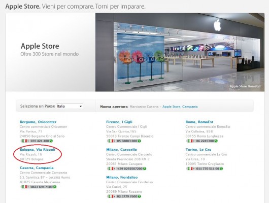This screenshot has width=269, height=203.
Task: Click the phone number 0823 698 7100
Action: tap(42, 187)
